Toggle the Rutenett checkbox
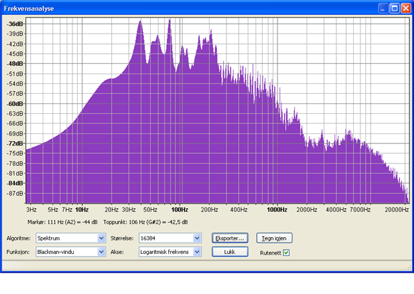Image resolution: width=414 pixels, height=294 pixels. (286, 253)
